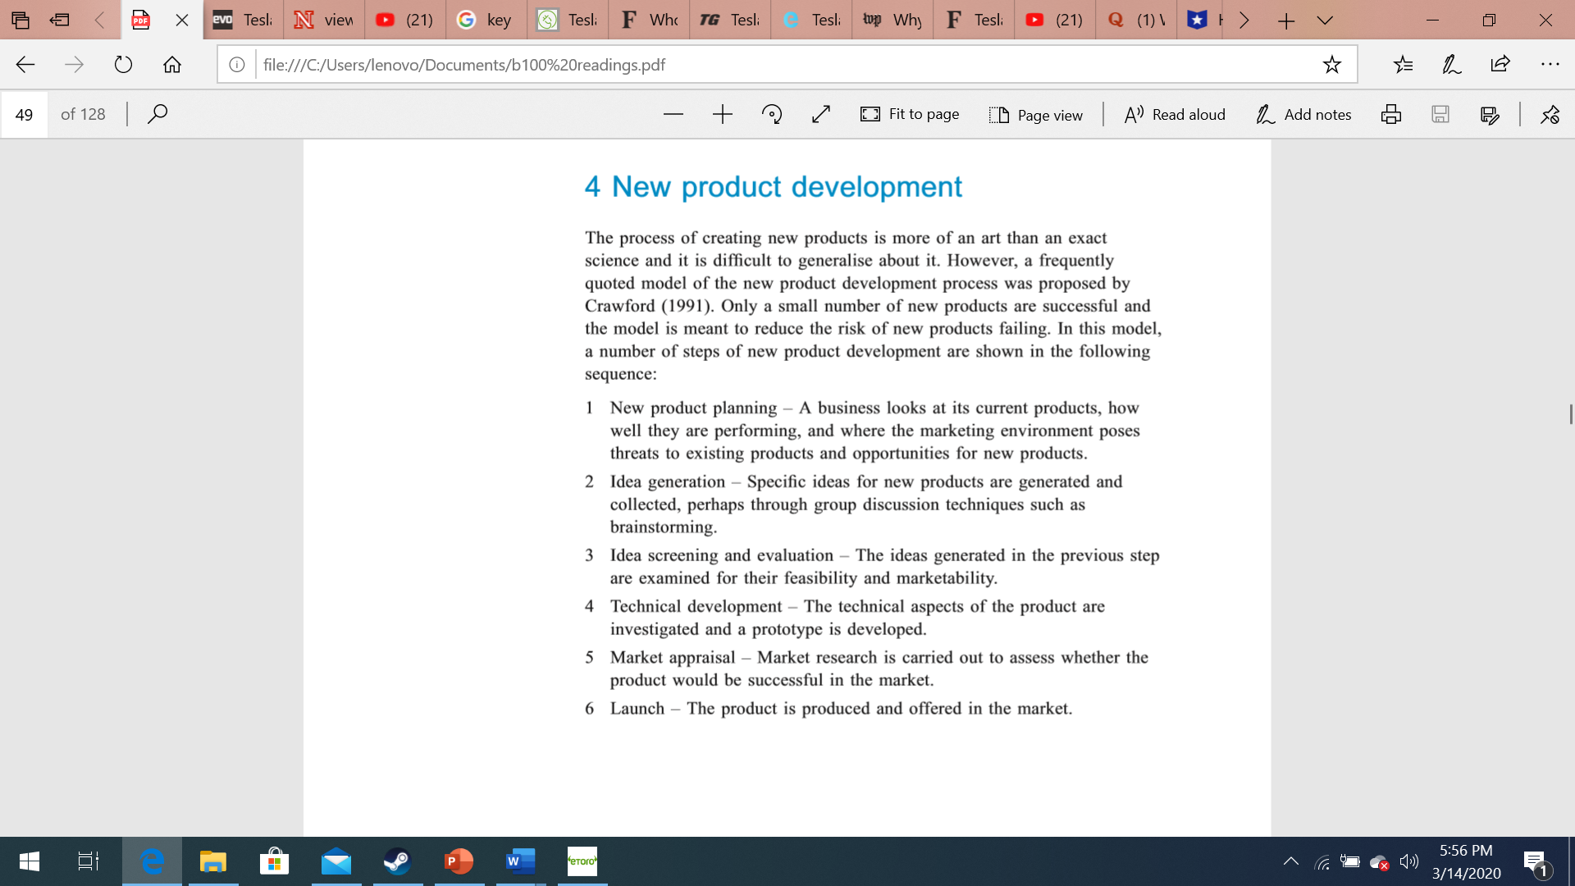The height and width of the screenshot is (886, 1575).
Task: Open Settings and more menu
Action: click(x=1550, y=65)
